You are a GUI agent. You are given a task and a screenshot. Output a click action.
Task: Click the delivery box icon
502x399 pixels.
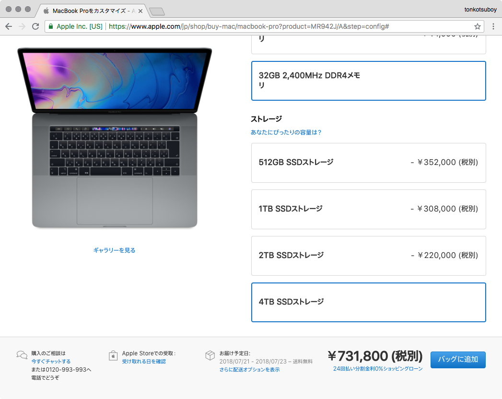point(210,355)
